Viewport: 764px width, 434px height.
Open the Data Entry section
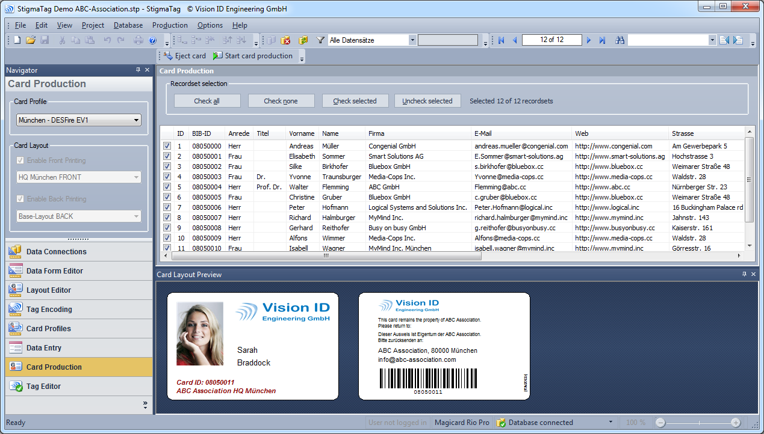pyautogui.click(x=79, y=348)
